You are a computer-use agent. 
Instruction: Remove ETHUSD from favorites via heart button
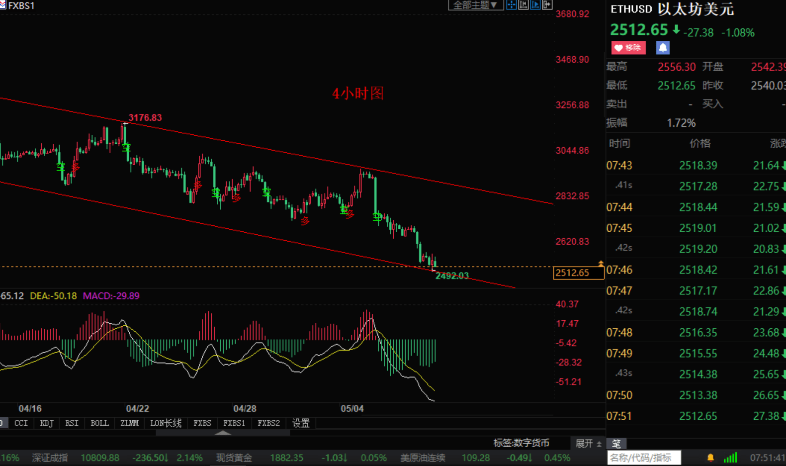[x=628, y=48]
